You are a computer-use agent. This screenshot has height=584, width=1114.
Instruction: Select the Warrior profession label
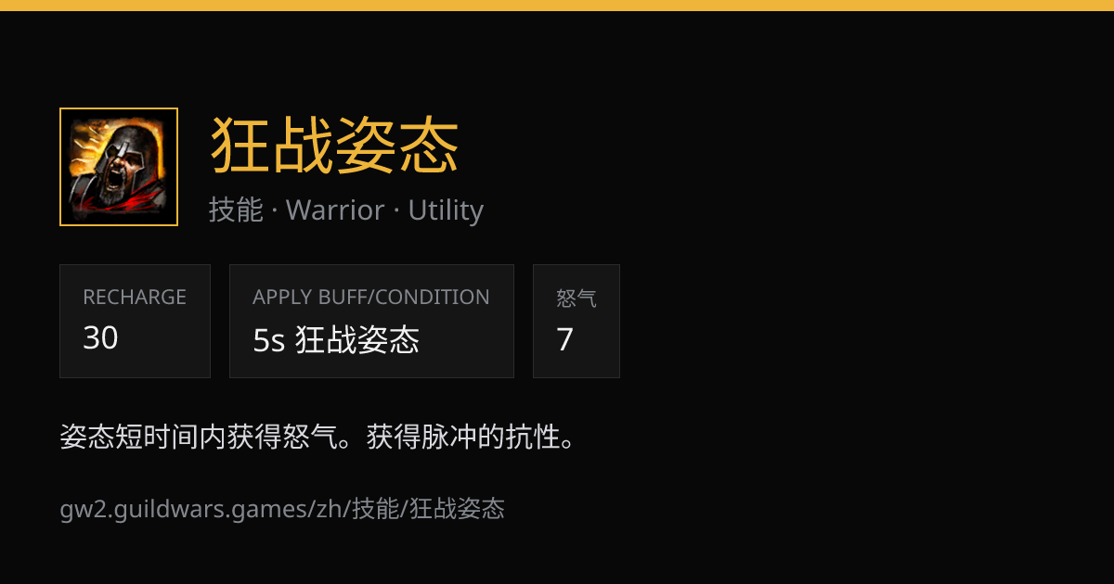(335, 210)
